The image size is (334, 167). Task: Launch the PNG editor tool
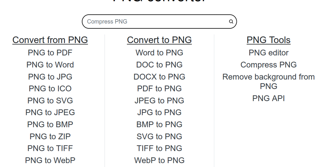click(268, 53)
